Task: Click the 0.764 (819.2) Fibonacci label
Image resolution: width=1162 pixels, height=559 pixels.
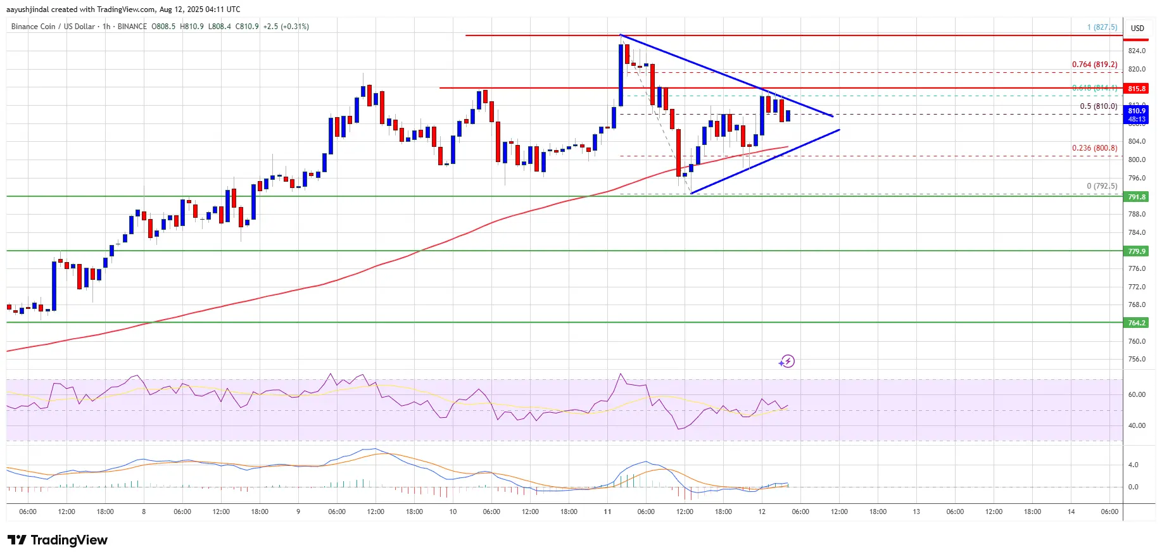Action: (x=1094, y=65)
